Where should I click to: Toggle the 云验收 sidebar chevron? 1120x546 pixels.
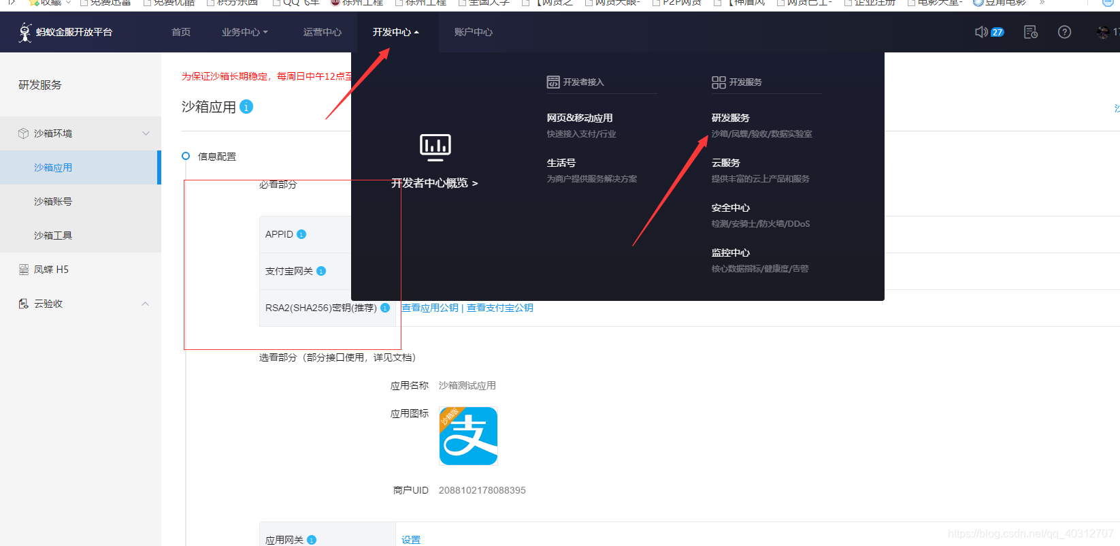point(145,304)
